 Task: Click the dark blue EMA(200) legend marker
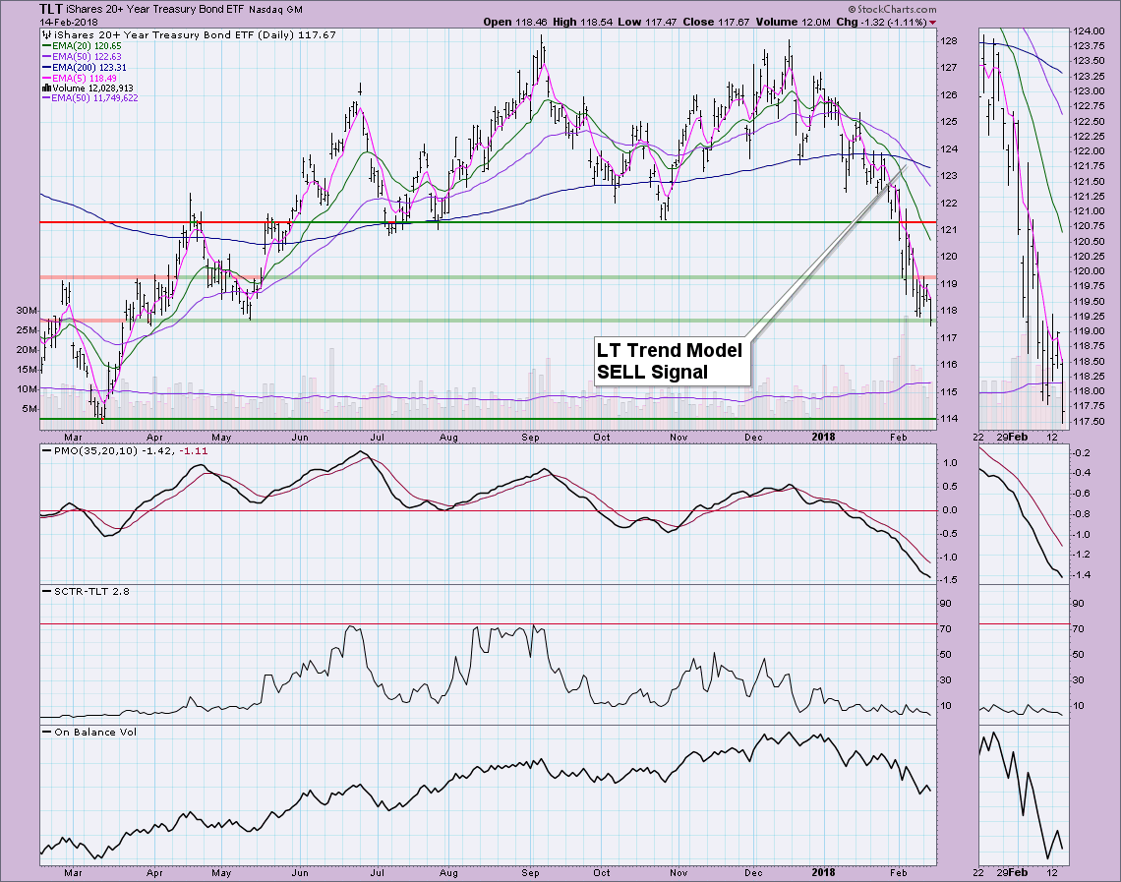pos(47,67)
